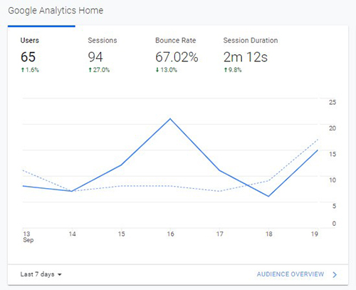Viewport: 356px width, 290px height.
Task: Click the chart low point at 18 Sep
Action: click(x=268, y=196)
